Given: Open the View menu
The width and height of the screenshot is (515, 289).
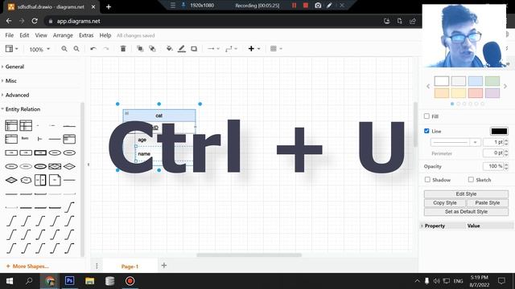Looking at the screenshot, I should [x=41, y=35].
